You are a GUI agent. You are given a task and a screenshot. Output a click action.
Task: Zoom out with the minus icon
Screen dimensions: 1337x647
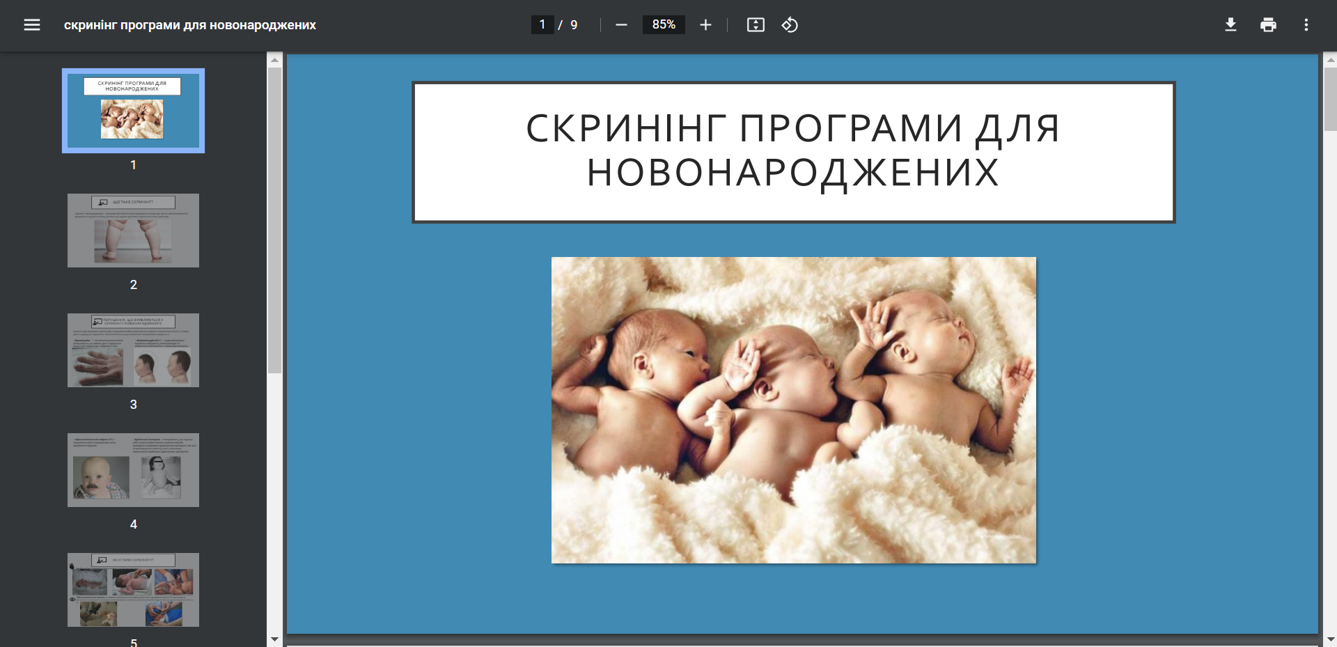coord(621,25)
